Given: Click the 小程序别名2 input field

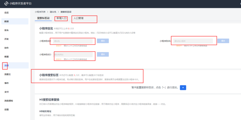Looking at the screenshot, I should tap(193, 41).
